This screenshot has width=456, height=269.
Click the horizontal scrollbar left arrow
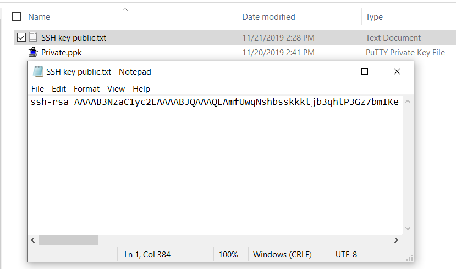pyautogui.click(x=33, y=240)
